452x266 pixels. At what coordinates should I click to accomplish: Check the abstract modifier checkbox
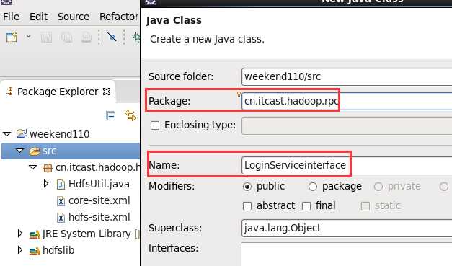coord(247,206)
